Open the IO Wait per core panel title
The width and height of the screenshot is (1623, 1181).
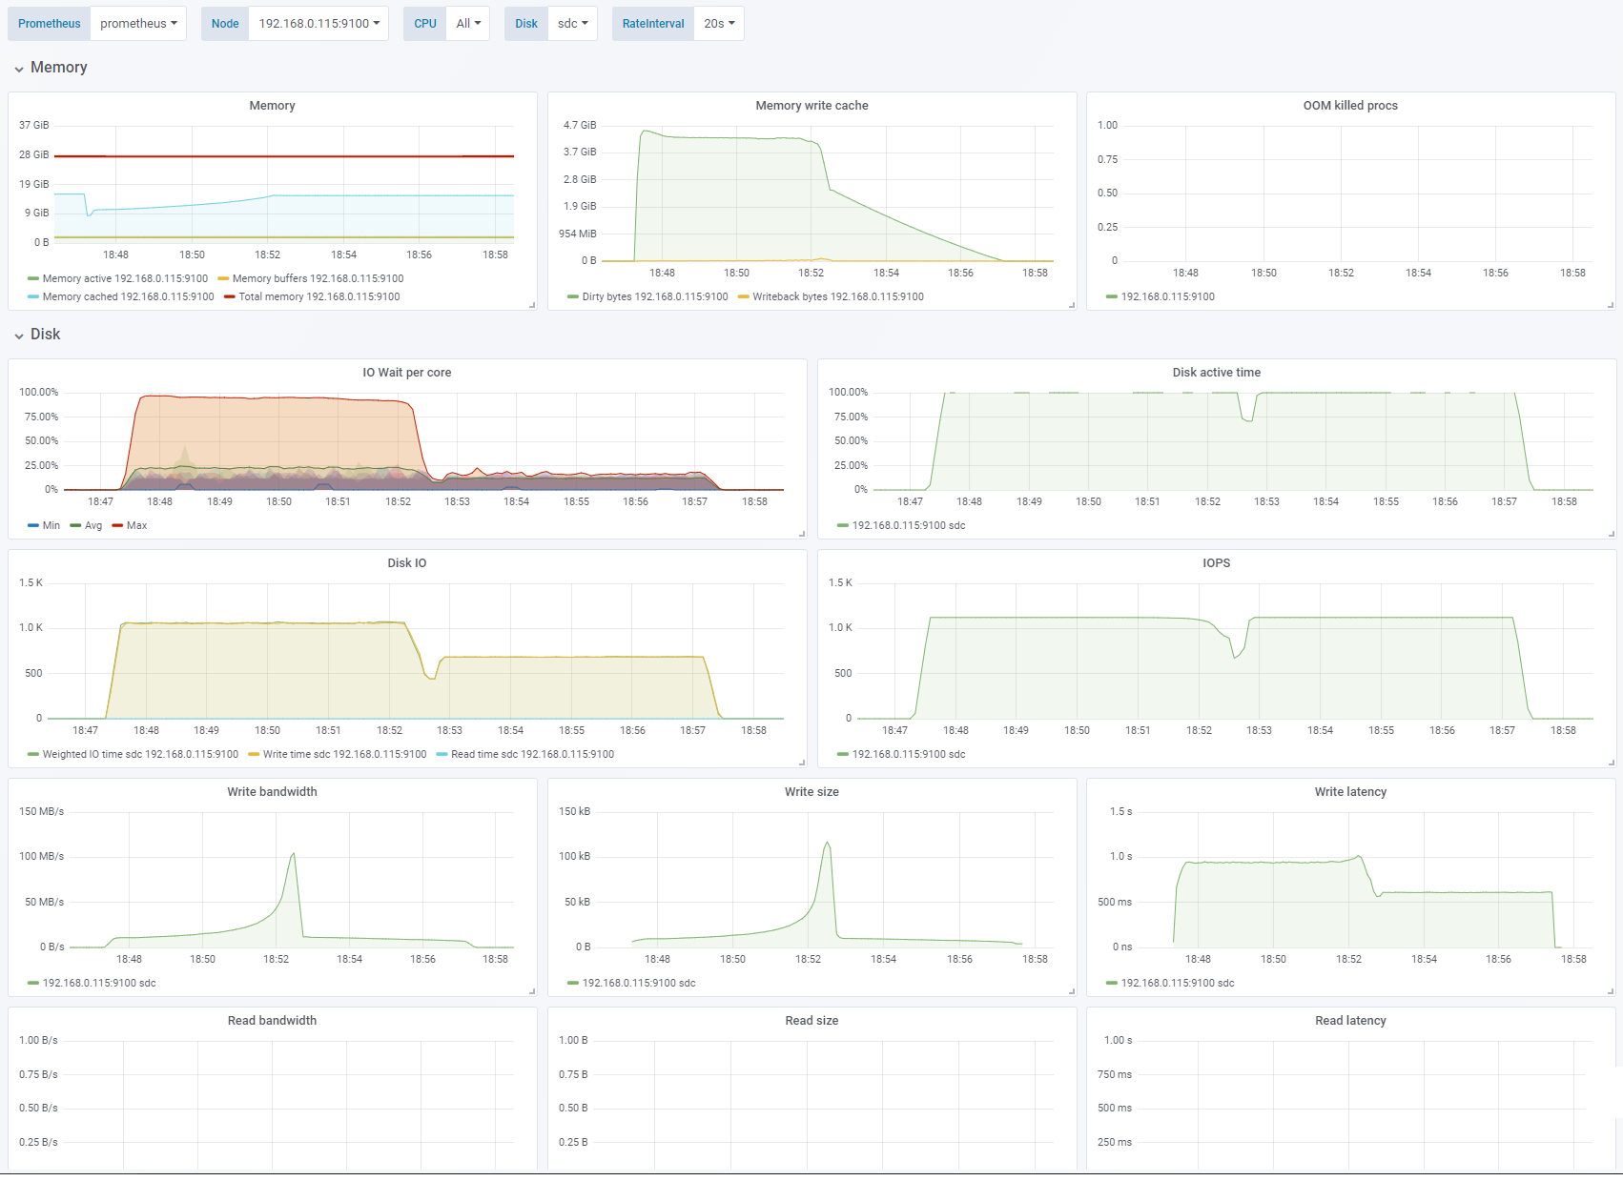click(x=407, y=373)
